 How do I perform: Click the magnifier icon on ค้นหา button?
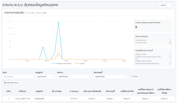(133, 76)
